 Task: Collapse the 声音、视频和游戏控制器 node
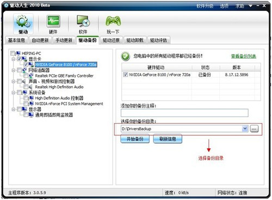point(14,81)
